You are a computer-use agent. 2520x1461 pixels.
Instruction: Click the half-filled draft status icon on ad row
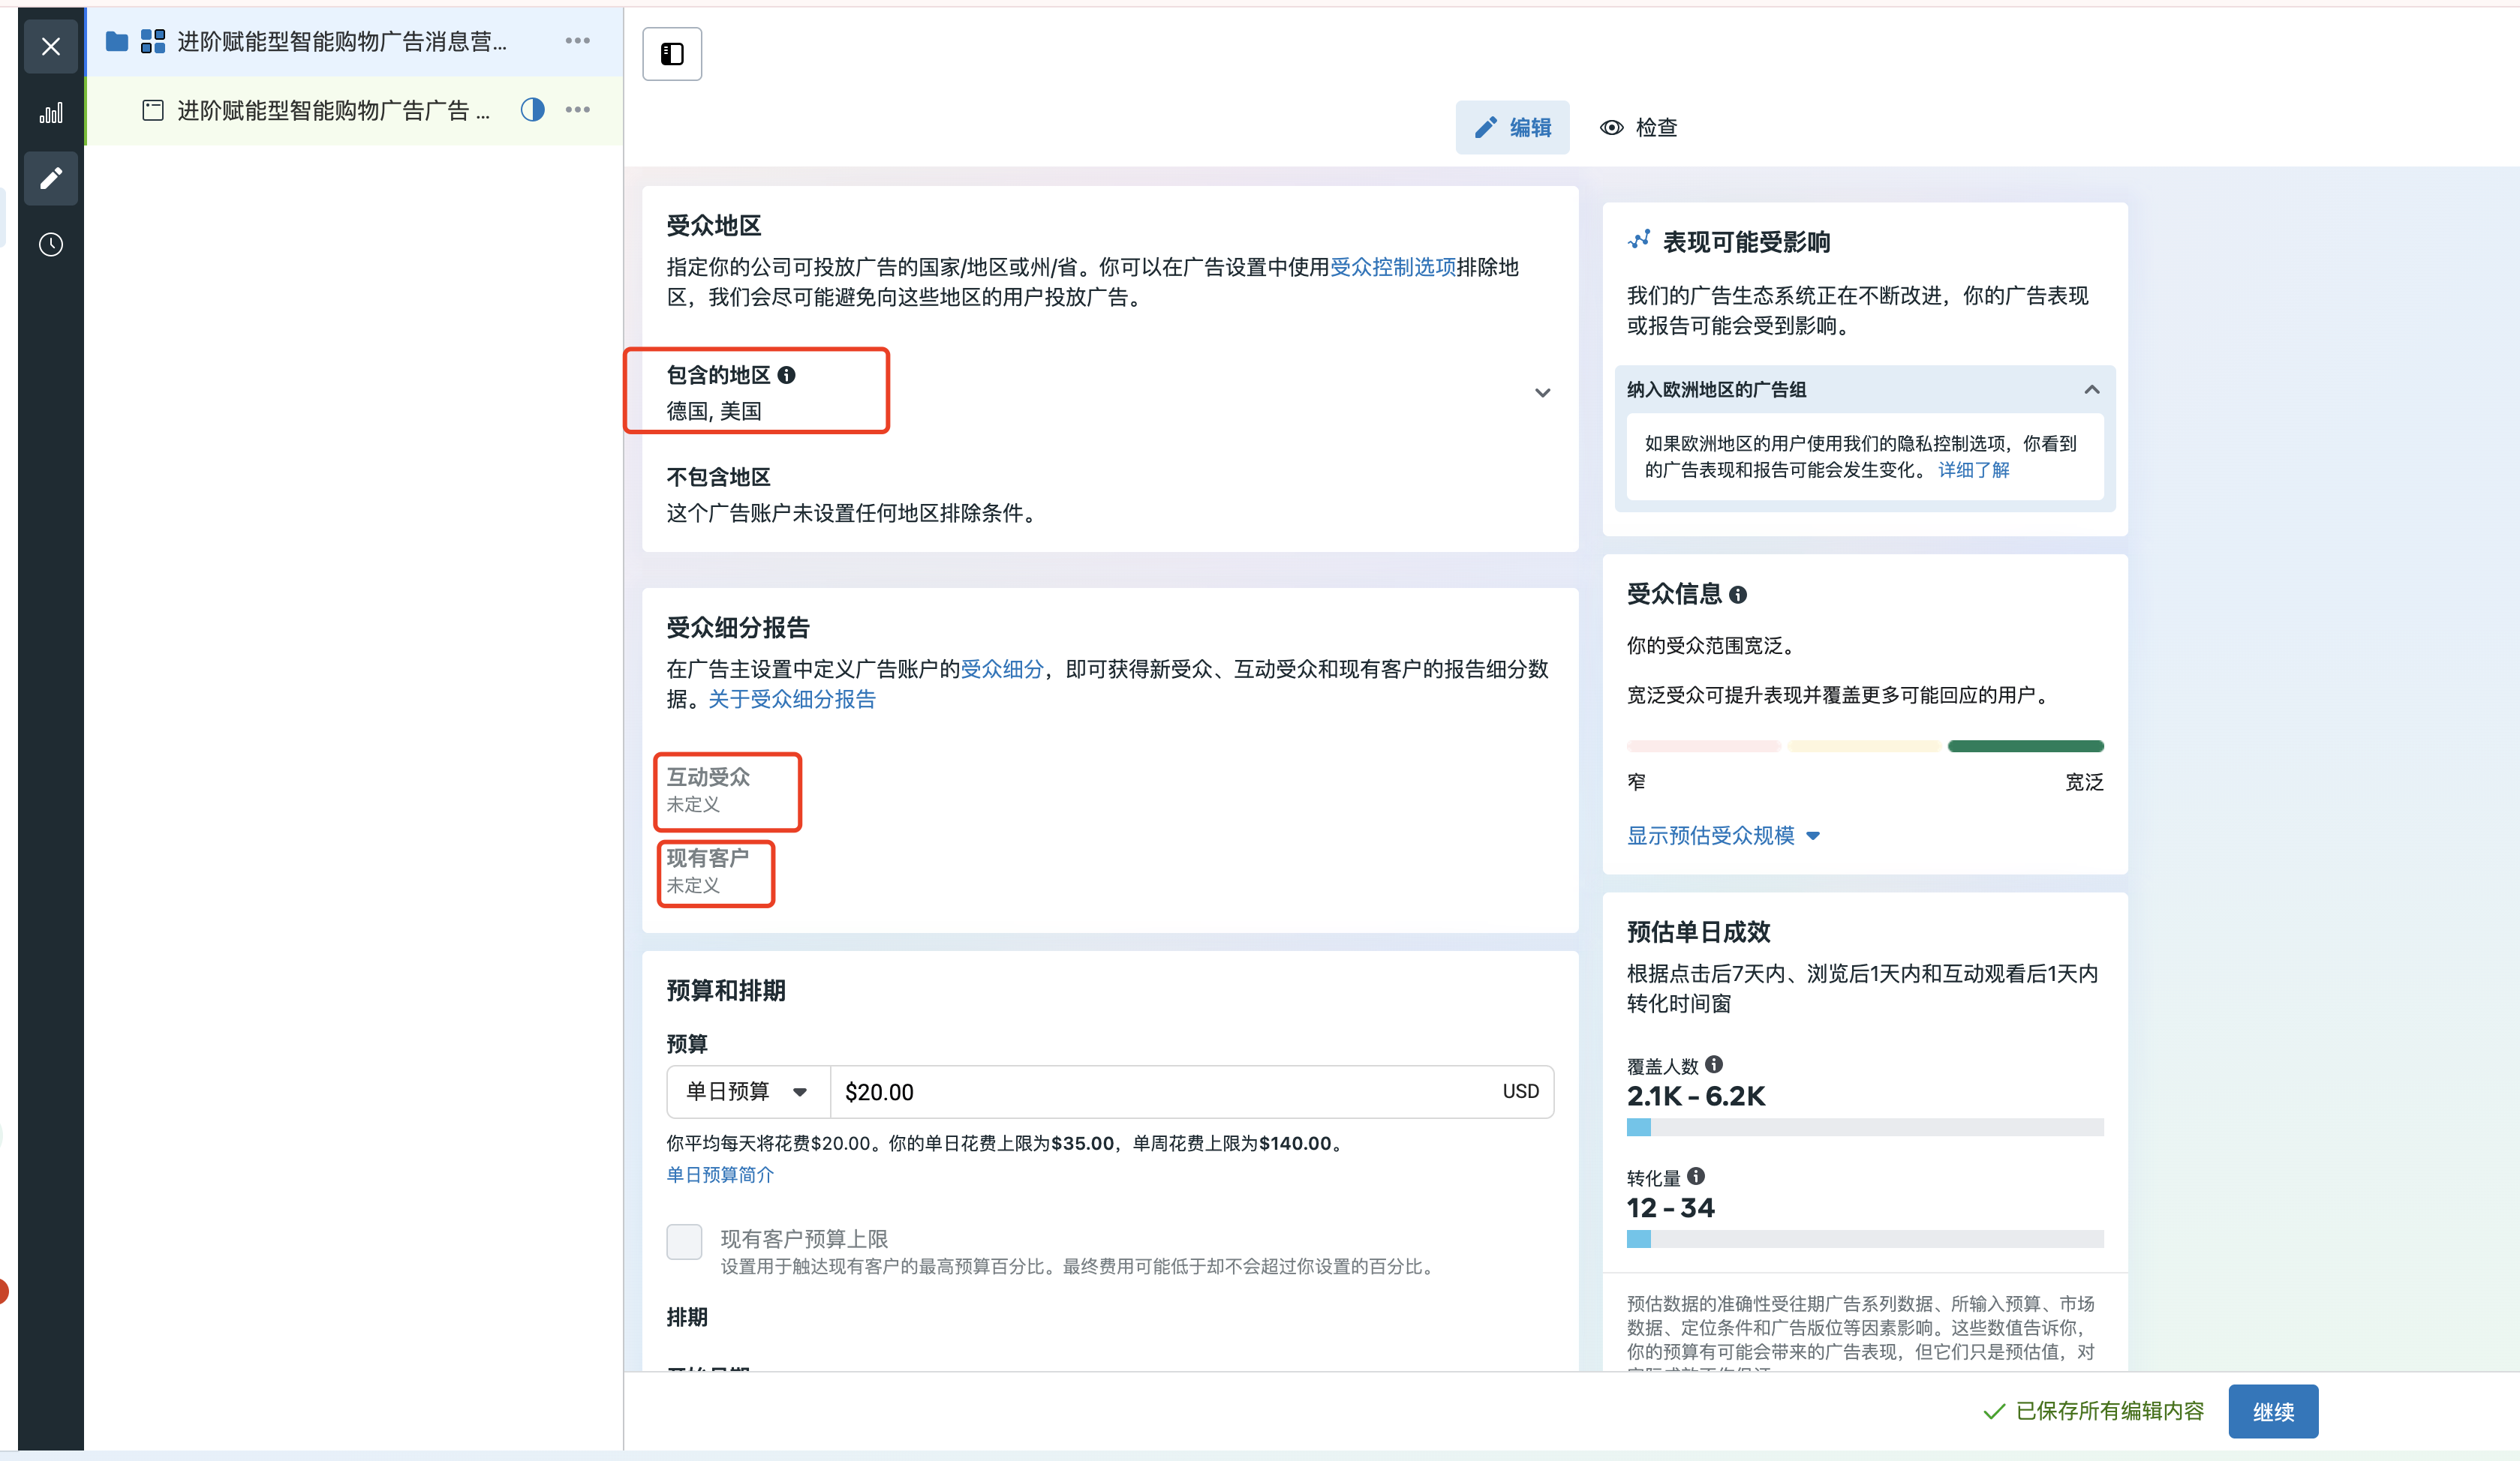[x=533, y=110]
